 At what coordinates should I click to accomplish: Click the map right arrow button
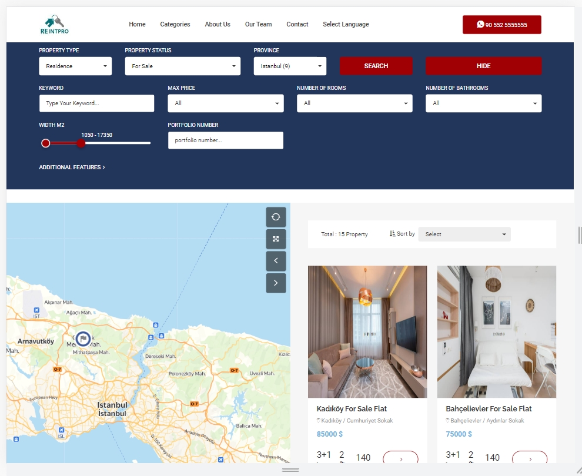276,283
